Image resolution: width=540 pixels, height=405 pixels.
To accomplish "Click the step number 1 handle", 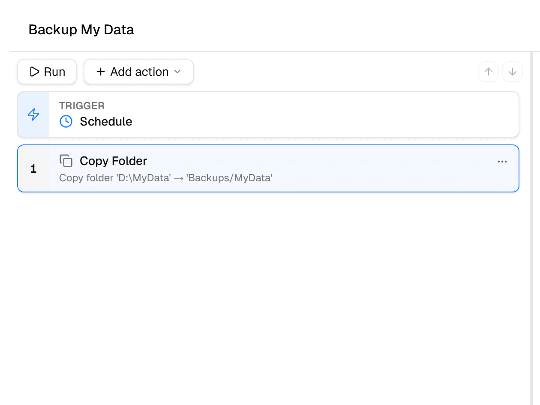I will (x=33, y=169).
